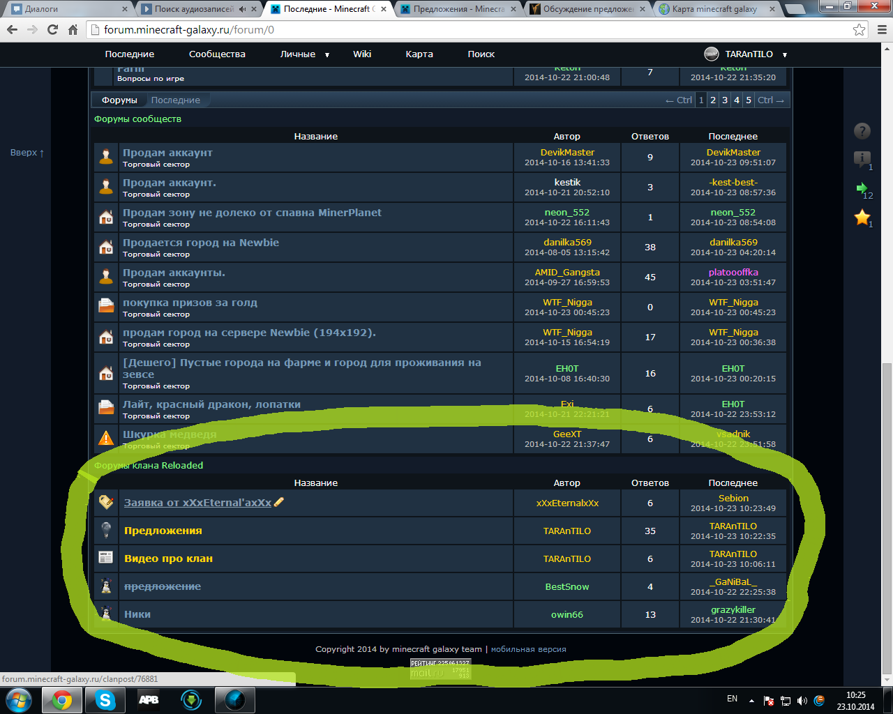Screen dimensions: 893x714
Task: Go to page 5 in pagination
Action: (749, 100)
